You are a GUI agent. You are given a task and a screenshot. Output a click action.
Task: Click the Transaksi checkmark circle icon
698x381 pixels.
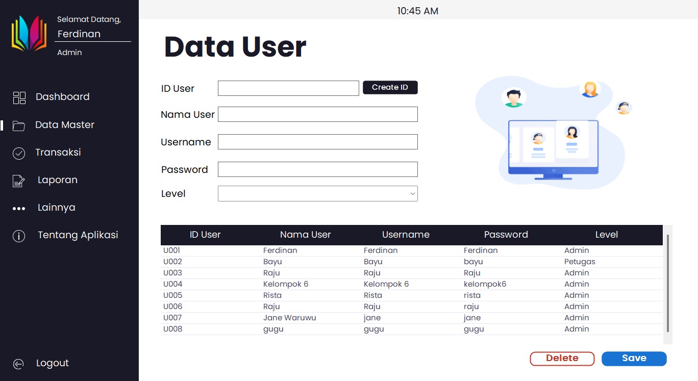(19, 154)
